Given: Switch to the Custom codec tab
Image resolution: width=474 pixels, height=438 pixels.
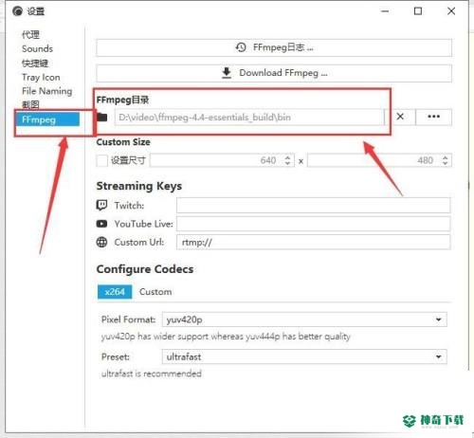Looking at the screenshot, I should point(155,292).
